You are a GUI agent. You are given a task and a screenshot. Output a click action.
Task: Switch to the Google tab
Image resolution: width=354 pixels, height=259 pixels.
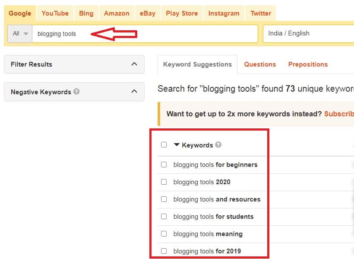[20, 13]
